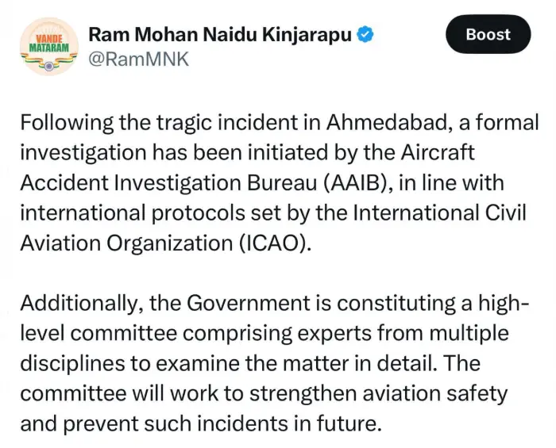Click the Ashoka Chakra emblem in avatar
This screenshot has height=448, width=556.
point(49,66)
